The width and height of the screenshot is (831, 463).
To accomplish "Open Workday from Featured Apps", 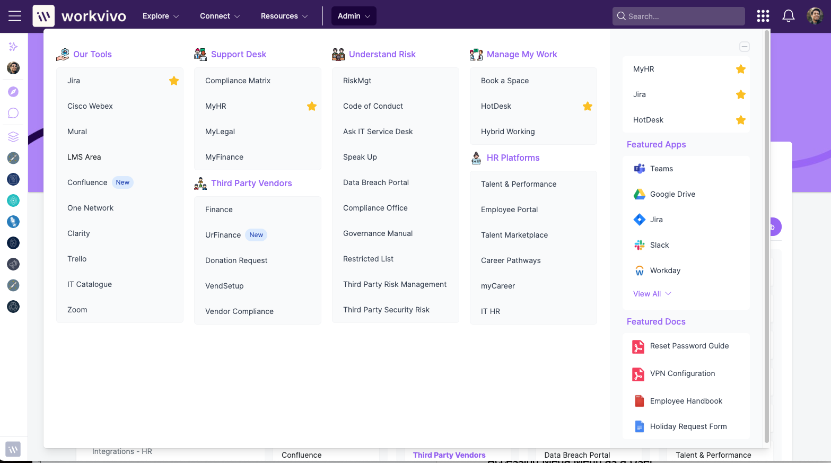I will click(665, 270).
